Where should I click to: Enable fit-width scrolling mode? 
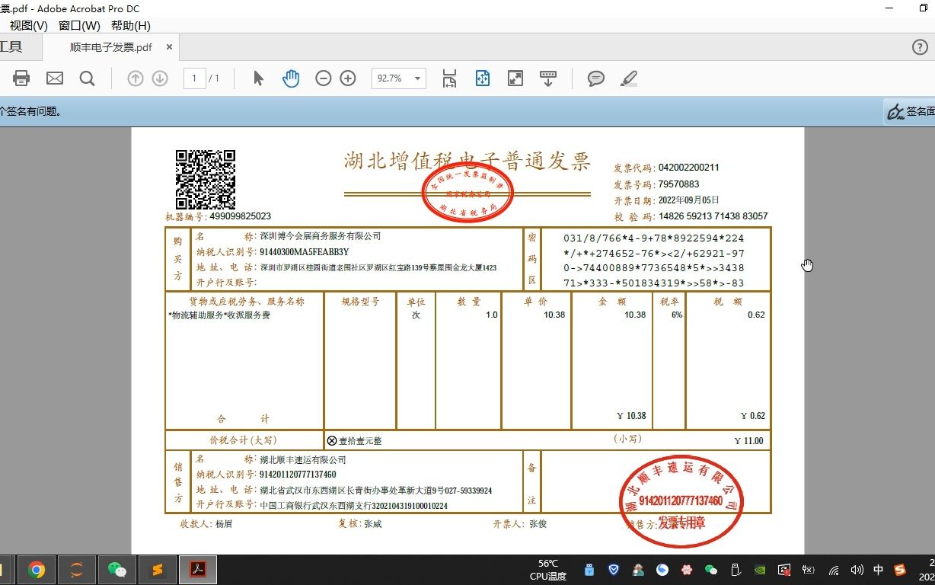point(449,78)
